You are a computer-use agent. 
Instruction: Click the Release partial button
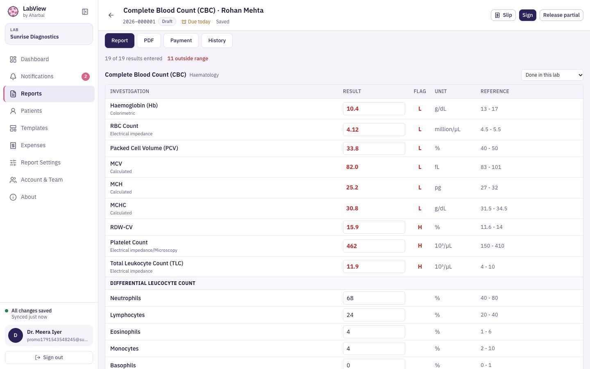pyautogui.click(x=561, y=15)
